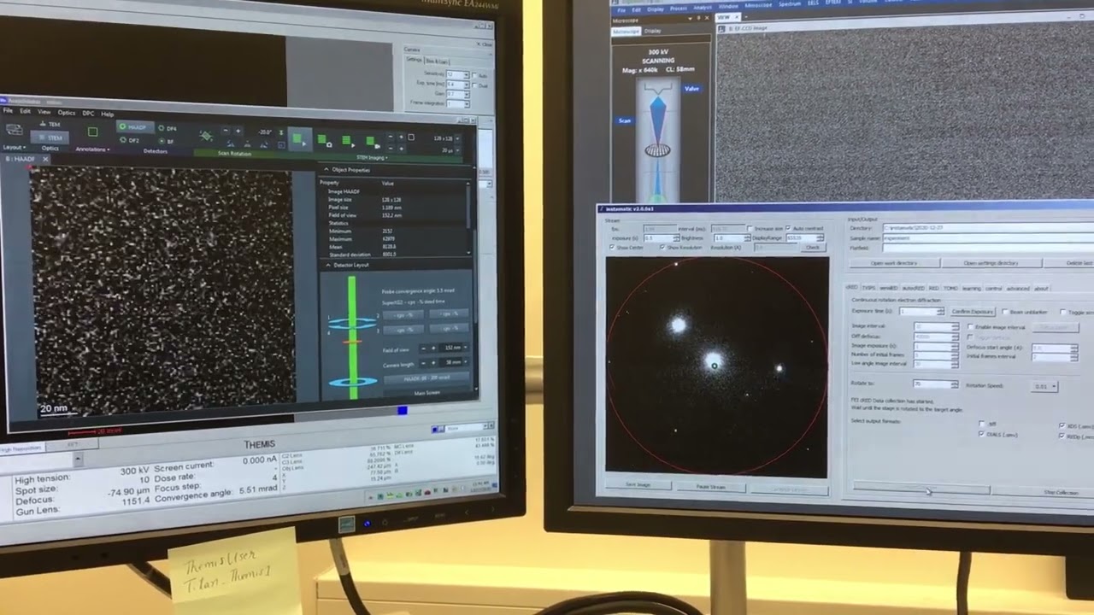
Task: Select the about tab in instamatic
Action: pos(1041,288)
